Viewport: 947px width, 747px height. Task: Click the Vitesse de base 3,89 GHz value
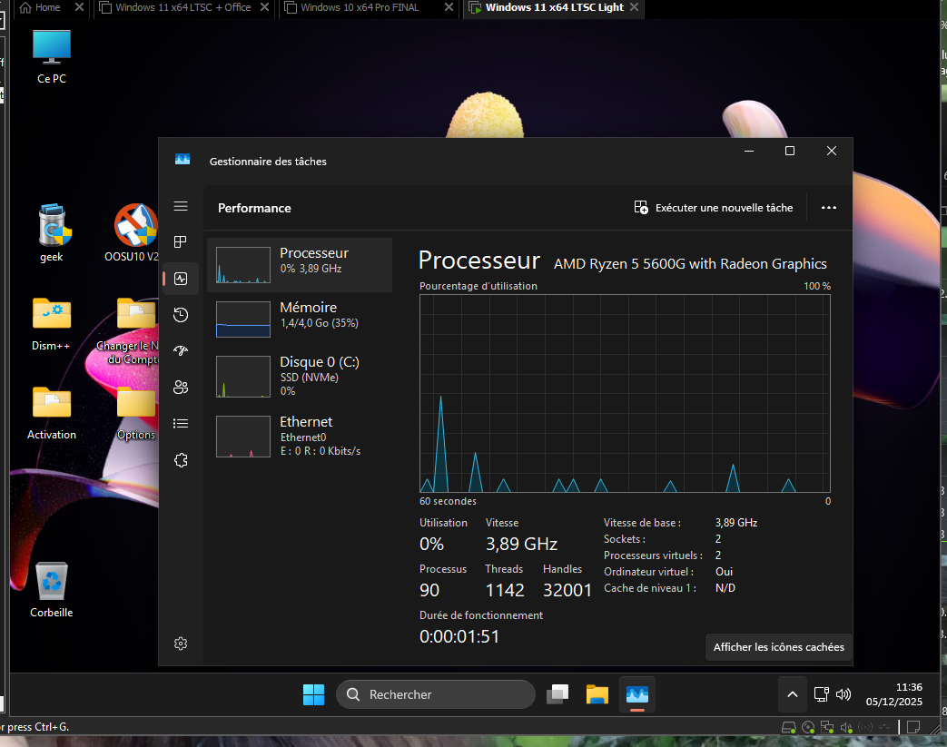736,523
